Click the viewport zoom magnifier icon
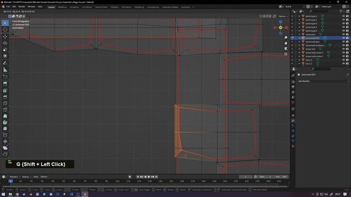351x197 pixels. [x=286, y=38]
